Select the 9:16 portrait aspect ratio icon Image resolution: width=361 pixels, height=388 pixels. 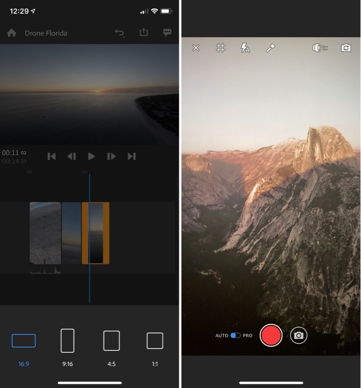[x=67, y=341]
